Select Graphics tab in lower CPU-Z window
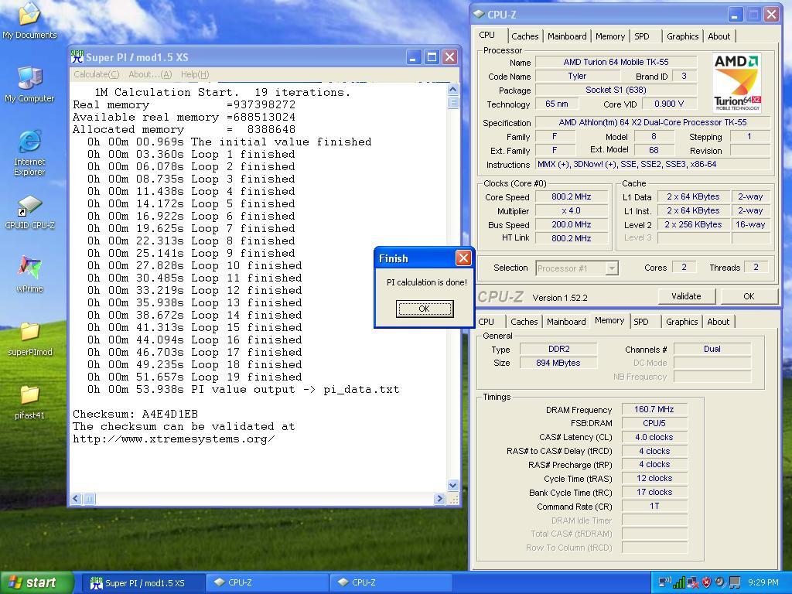The image size is (792, 594). pos(681,322)
